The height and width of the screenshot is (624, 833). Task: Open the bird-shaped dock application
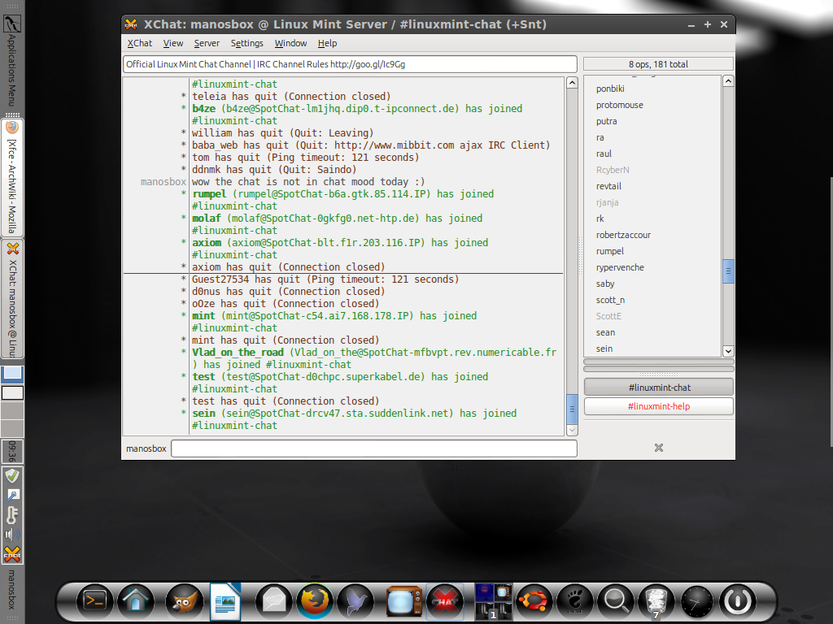click(356, 602)
